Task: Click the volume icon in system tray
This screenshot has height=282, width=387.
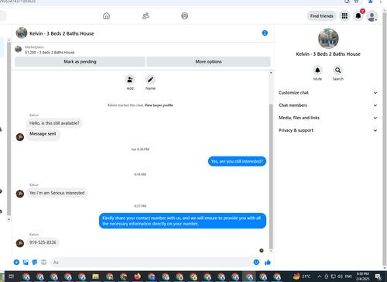Action: point(340,277)
